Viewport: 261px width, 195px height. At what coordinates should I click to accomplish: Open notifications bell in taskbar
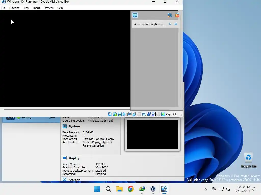coord(254,189)
